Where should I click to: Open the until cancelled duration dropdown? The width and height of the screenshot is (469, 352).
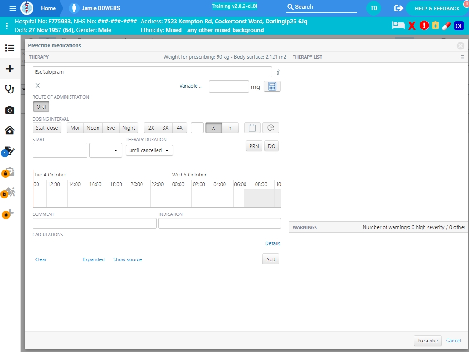[149, 150]
